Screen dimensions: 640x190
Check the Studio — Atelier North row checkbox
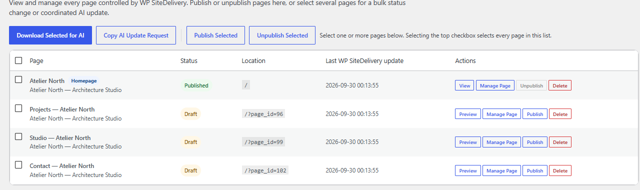(18, 136)
